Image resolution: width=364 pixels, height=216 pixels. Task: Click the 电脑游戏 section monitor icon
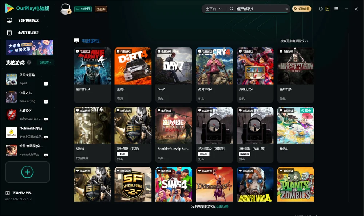coord(76,41)
